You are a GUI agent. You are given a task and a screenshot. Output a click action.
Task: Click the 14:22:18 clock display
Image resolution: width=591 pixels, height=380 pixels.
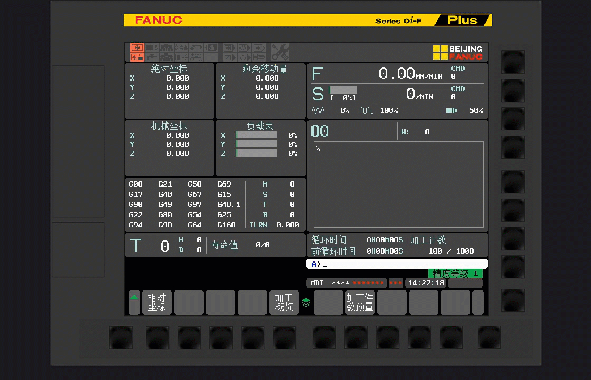click(x=427, y=283)
